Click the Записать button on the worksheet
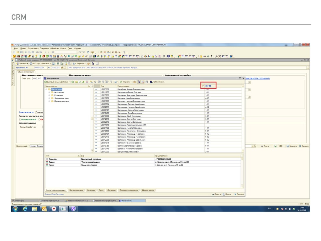The image size is (321, 241). coord(292,146)
